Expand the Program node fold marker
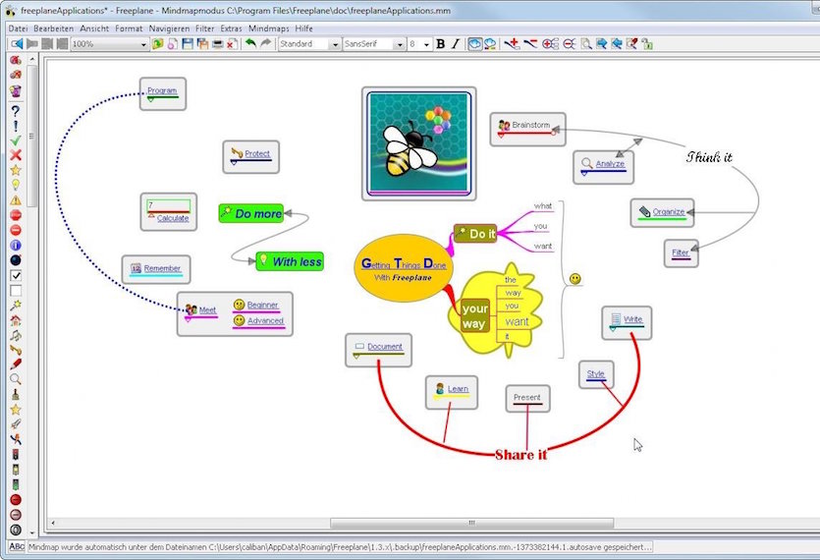 [x=150, y=99]
